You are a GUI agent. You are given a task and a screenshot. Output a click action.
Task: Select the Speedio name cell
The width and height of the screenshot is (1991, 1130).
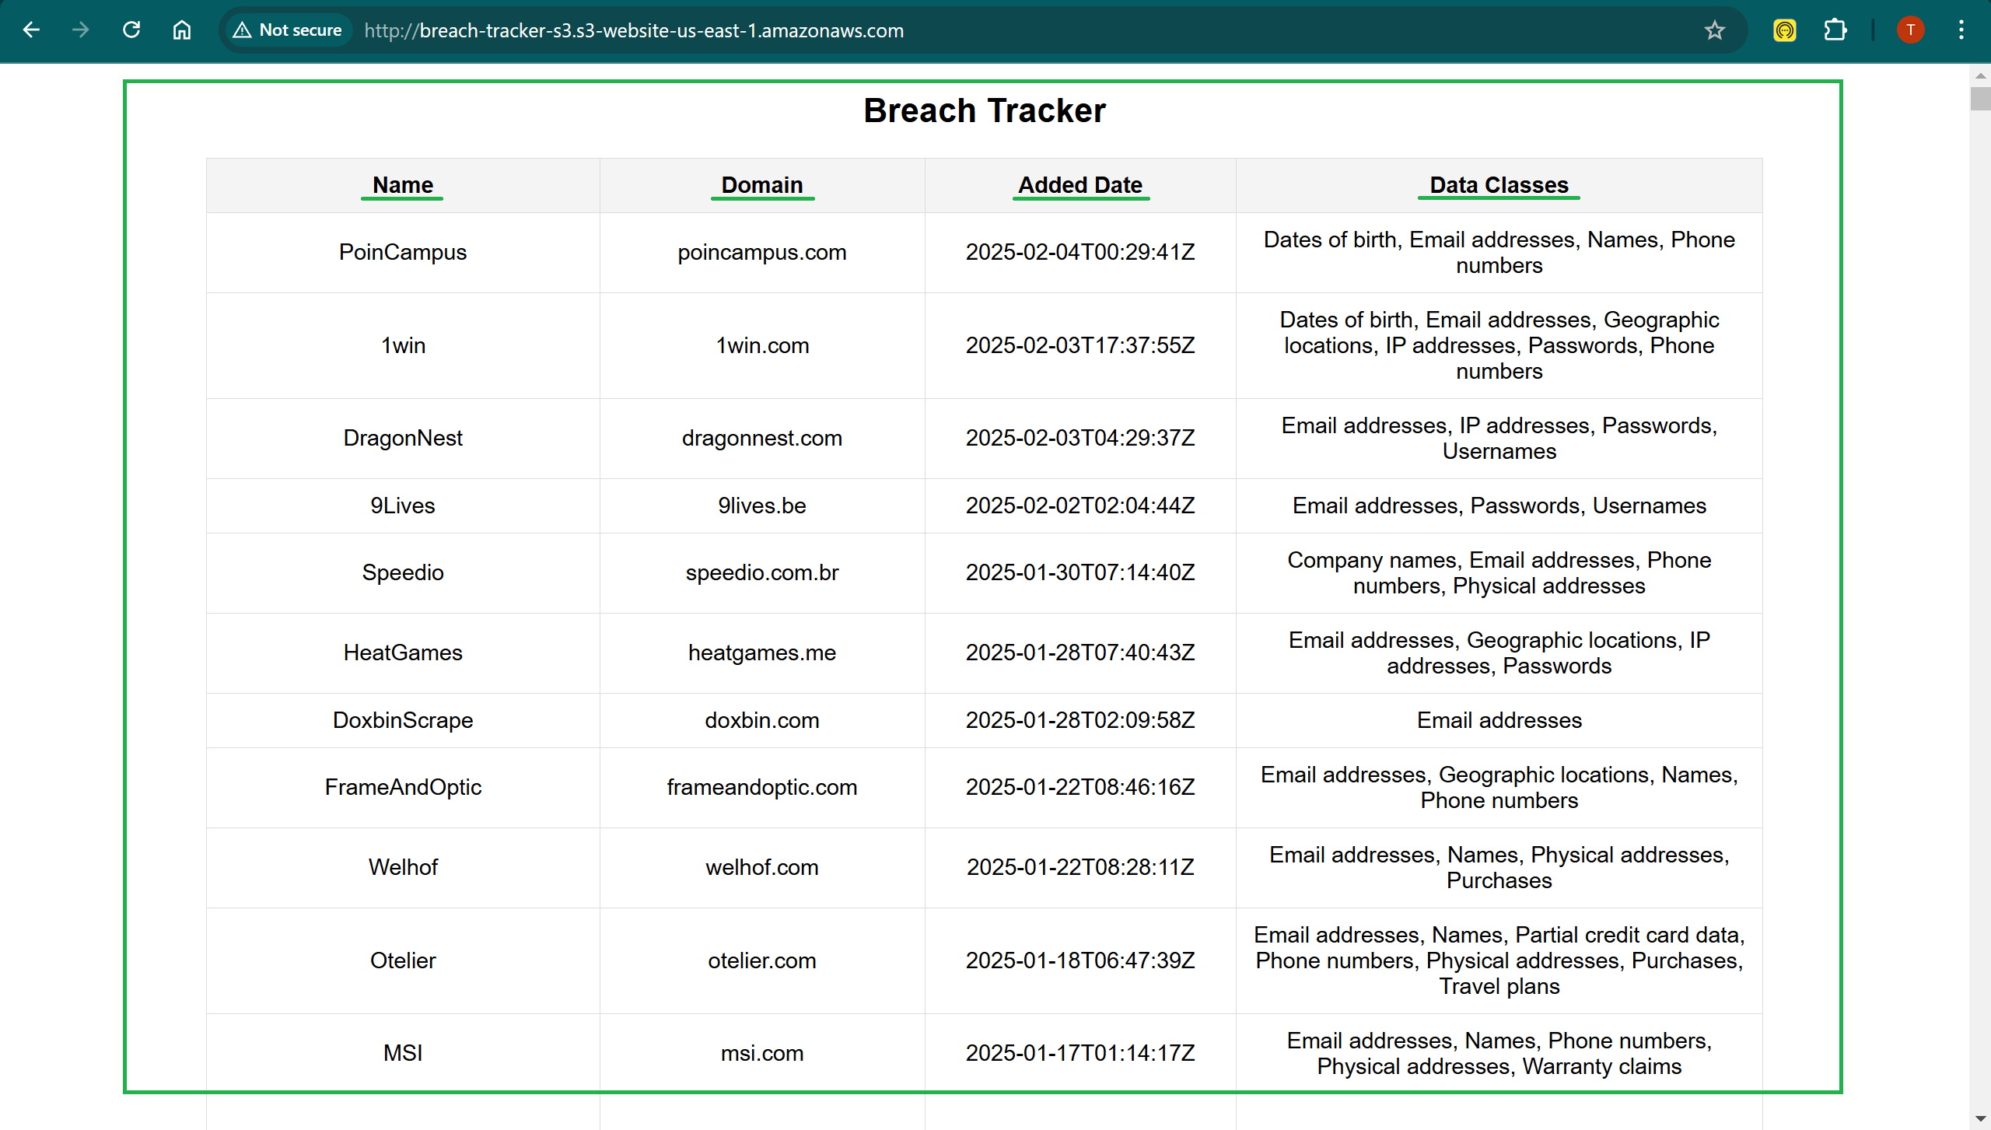point(403,573)
